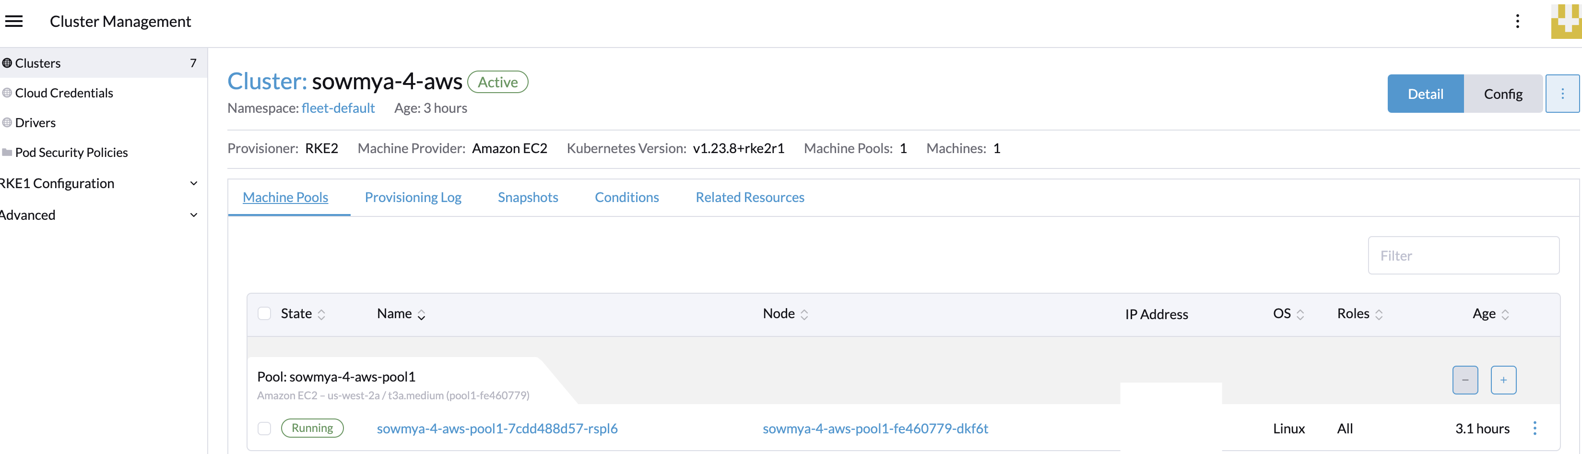The height and width of the screenshot is (454, 1582).
Task: Open the machine row kebab menu
Action: pos(1535,428)
